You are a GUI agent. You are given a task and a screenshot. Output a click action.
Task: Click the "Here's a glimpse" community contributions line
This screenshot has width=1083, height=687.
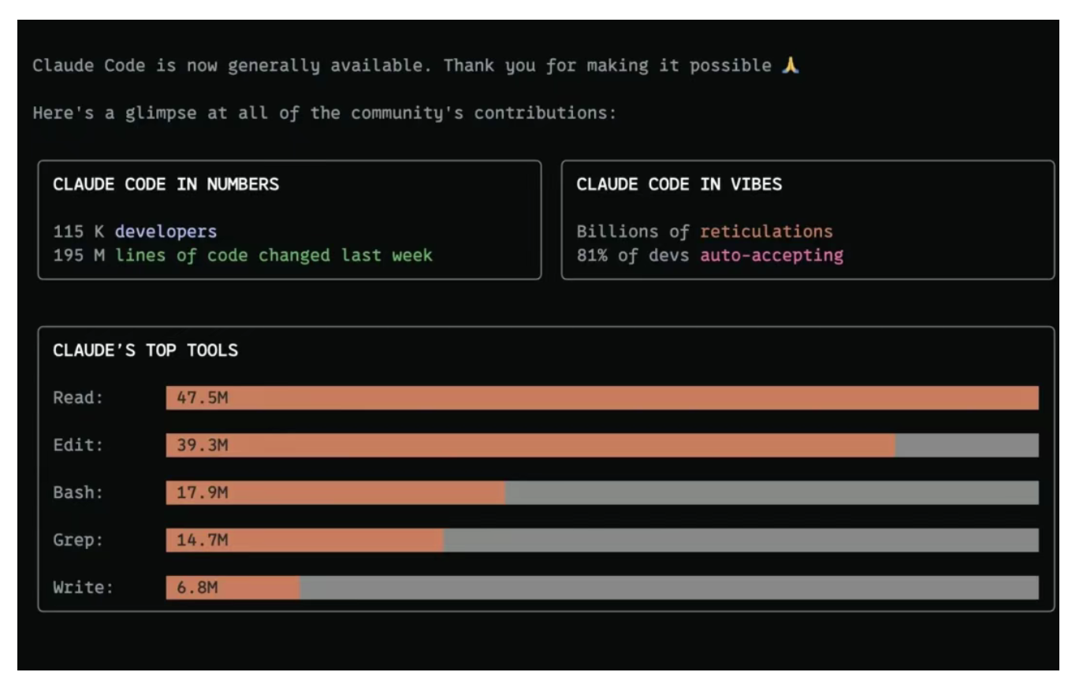[x=324, y=113]
